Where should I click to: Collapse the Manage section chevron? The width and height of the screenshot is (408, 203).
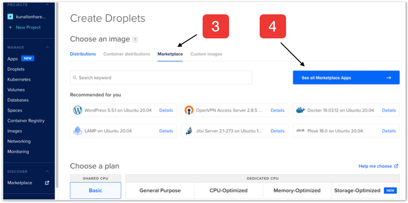click(47, 47)
